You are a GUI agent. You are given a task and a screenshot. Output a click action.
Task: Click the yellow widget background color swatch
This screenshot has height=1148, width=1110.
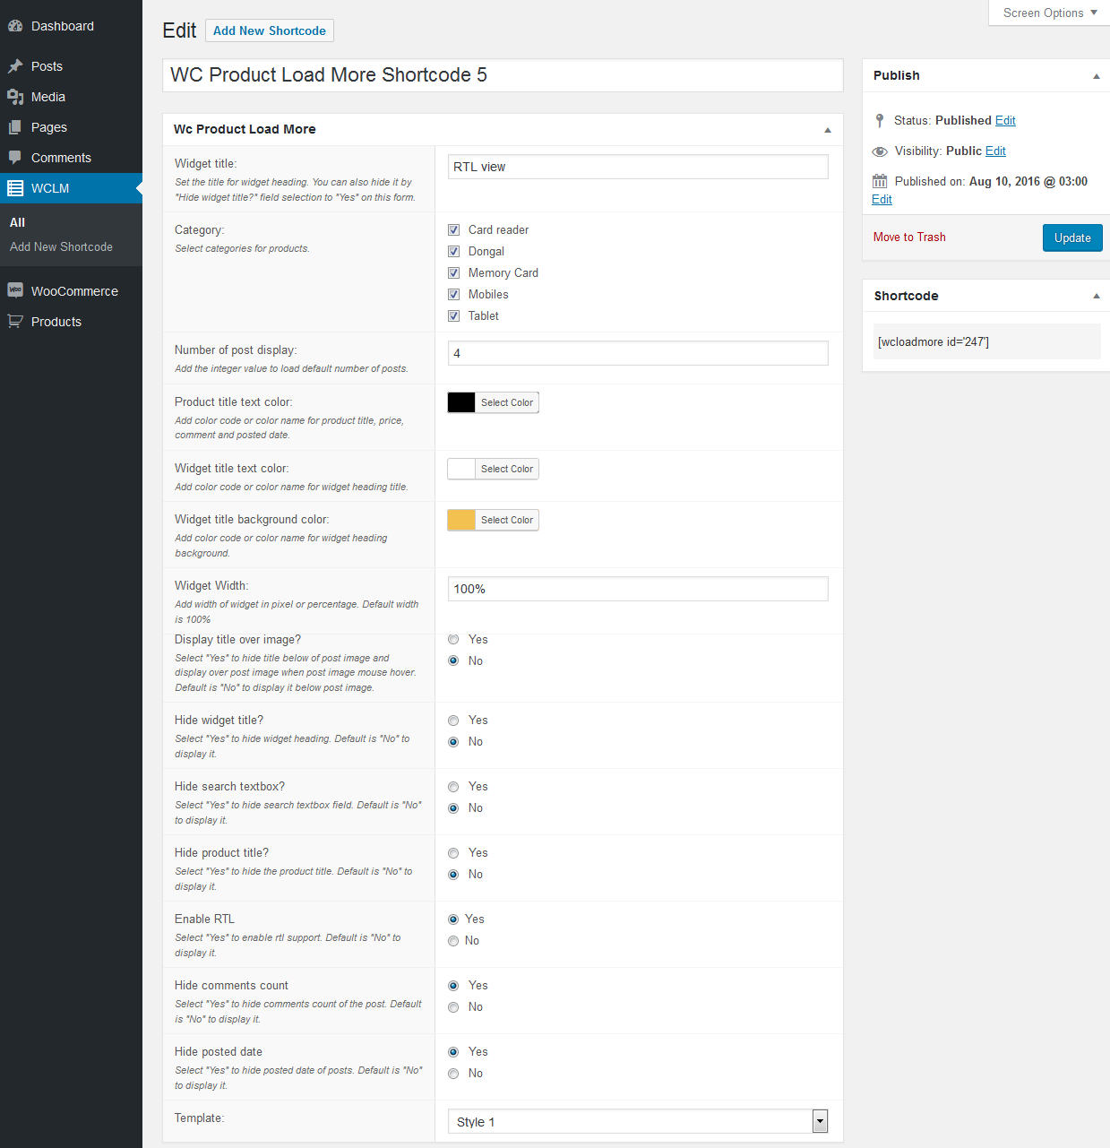tap(461, 520)
